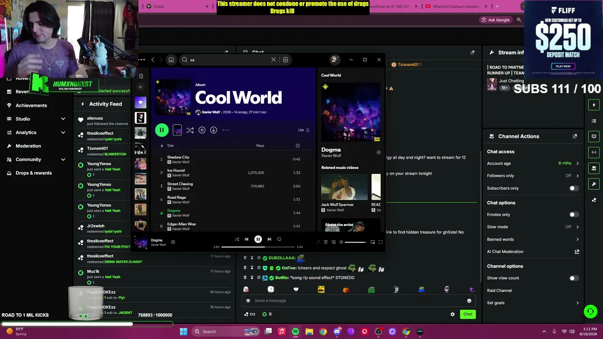Skip to next track in Spotify player
Viewport: 603px width, 339px height.
269,239
